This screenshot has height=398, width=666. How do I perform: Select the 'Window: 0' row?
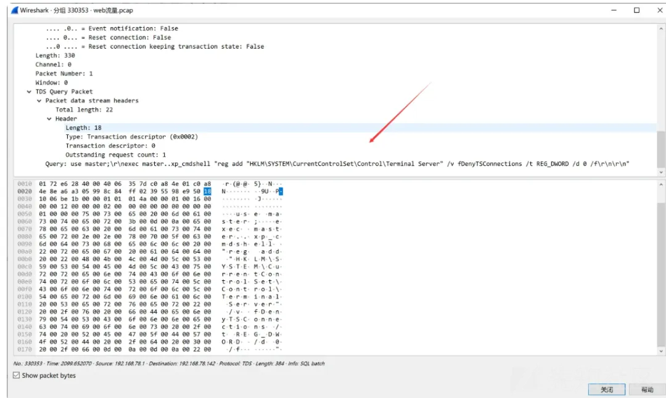coord(335,83)
